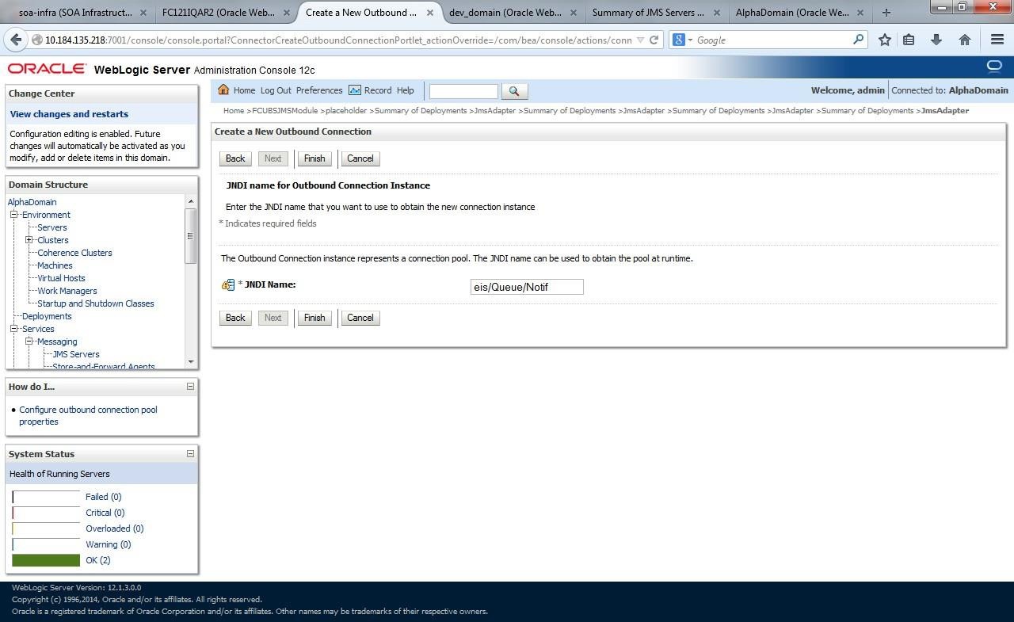Click the Overloaded (0) status link
Viewport: 1014px width, 622px height.
pyautogui.click(x=114, y=529)
